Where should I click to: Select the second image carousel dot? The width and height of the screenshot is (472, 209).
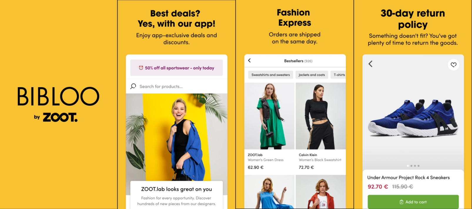[x=411, y=166]
